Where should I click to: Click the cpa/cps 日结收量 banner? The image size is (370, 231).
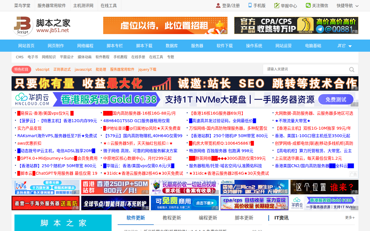(x=254, y=203)
